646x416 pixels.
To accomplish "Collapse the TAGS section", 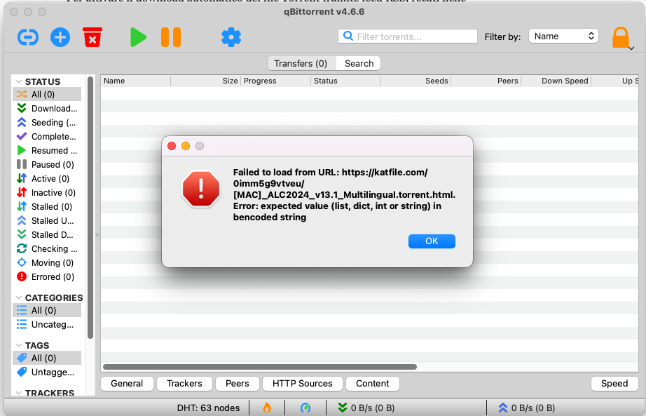I will click(18, 345).
